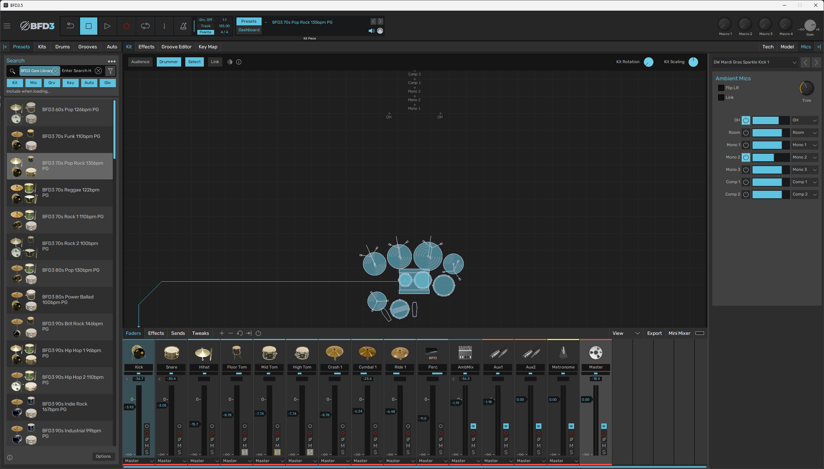
Task: Select BFD3 80s Pop 130bpm PG preset
Action: click(x=71, y=270)
